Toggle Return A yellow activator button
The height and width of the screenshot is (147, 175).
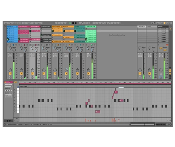click(x=140, y=74)
